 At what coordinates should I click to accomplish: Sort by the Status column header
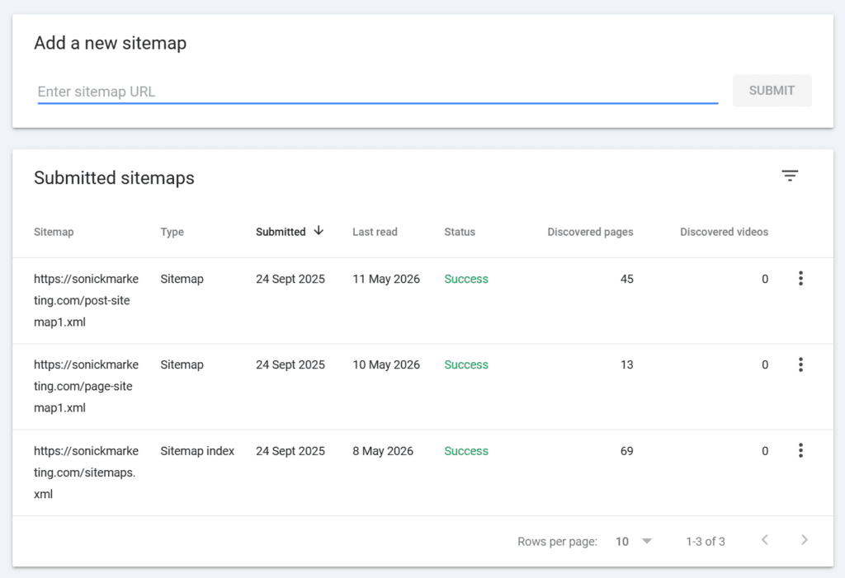(x=460, y=233)
